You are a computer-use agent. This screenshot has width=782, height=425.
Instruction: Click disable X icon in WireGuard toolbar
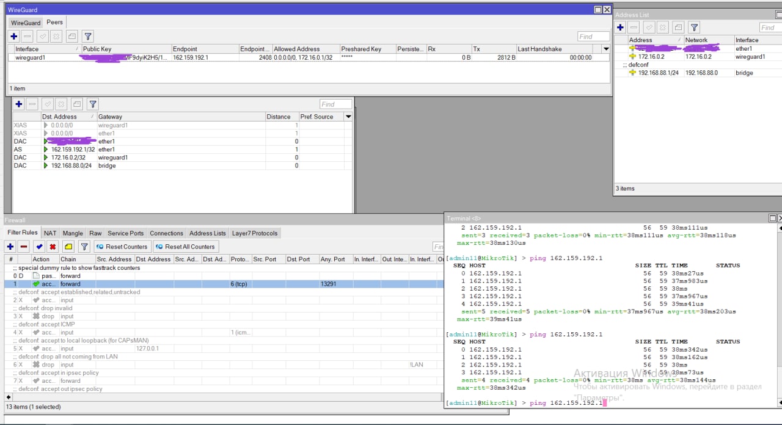click(x=56, y=37)
